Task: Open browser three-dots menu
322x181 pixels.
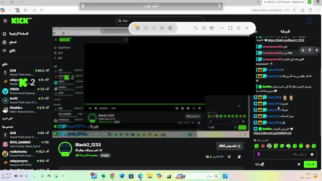Action: point(10,10)
